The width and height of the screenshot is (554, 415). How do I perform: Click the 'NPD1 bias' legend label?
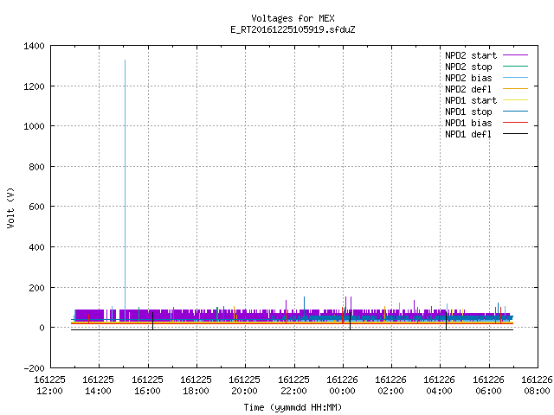tap(468, 123)
